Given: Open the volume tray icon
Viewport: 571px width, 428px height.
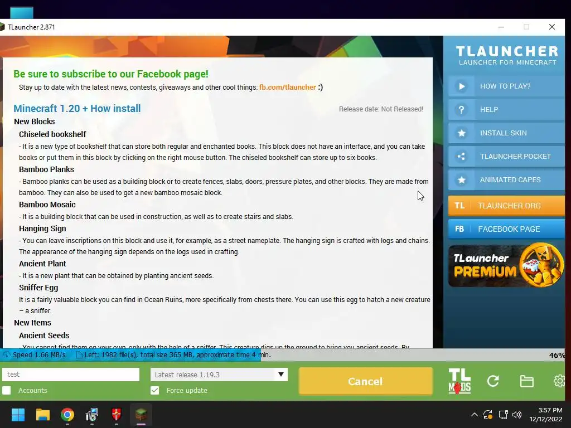Looking at the screenshot, I should pos(517,415).
